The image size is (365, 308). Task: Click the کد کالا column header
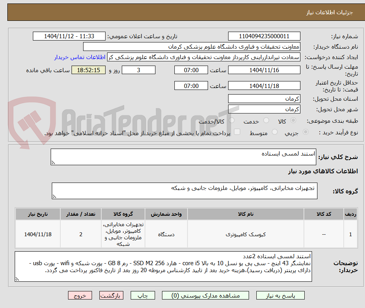324,214
